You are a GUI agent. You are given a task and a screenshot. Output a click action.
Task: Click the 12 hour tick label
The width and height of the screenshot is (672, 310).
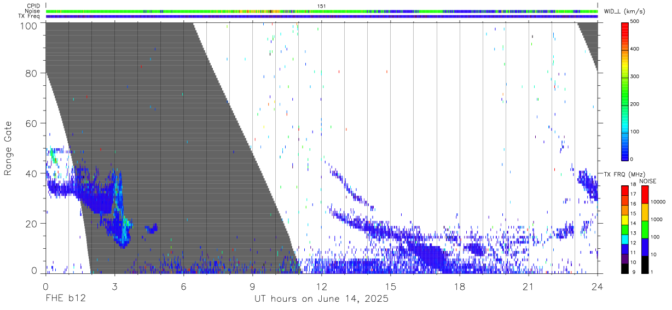321,286
